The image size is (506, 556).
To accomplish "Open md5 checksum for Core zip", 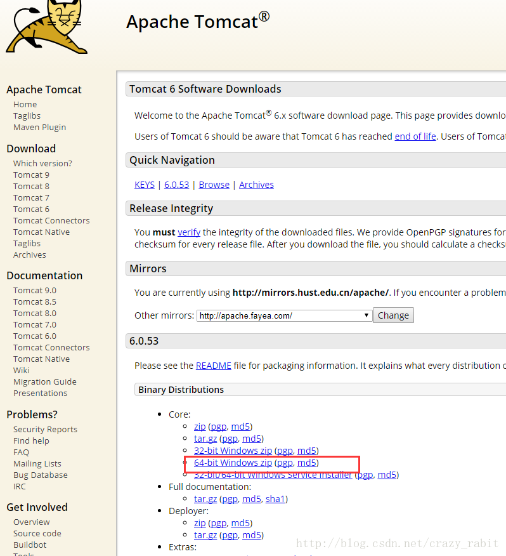I will 240,427.
